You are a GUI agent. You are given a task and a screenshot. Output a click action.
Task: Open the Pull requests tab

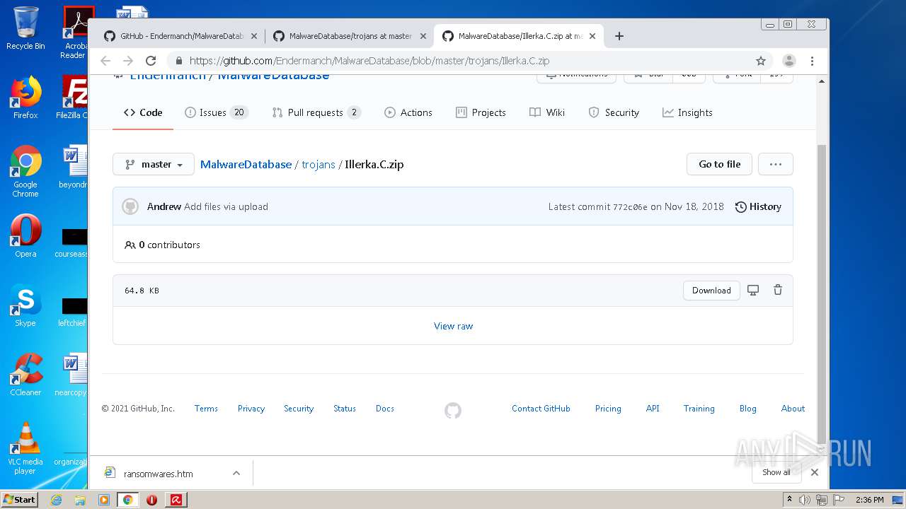pyautogui.click(x=316, y=112)
